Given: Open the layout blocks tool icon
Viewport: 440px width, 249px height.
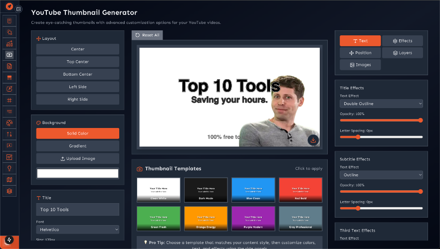Looking at the screenshot, I should pyautogui.click(x=9, y=78).
